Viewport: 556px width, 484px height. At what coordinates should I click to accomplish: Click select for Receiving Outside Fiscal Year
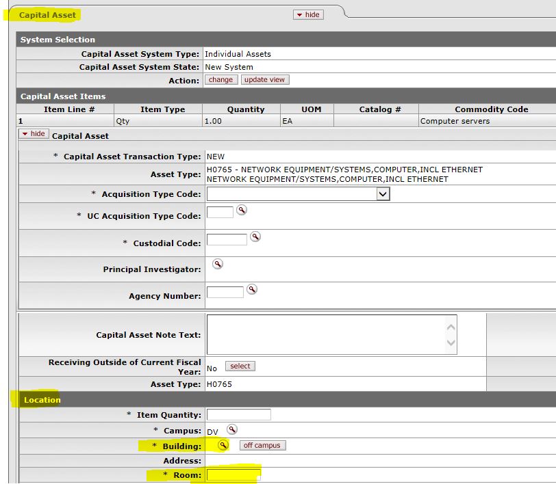pos(240,366)
